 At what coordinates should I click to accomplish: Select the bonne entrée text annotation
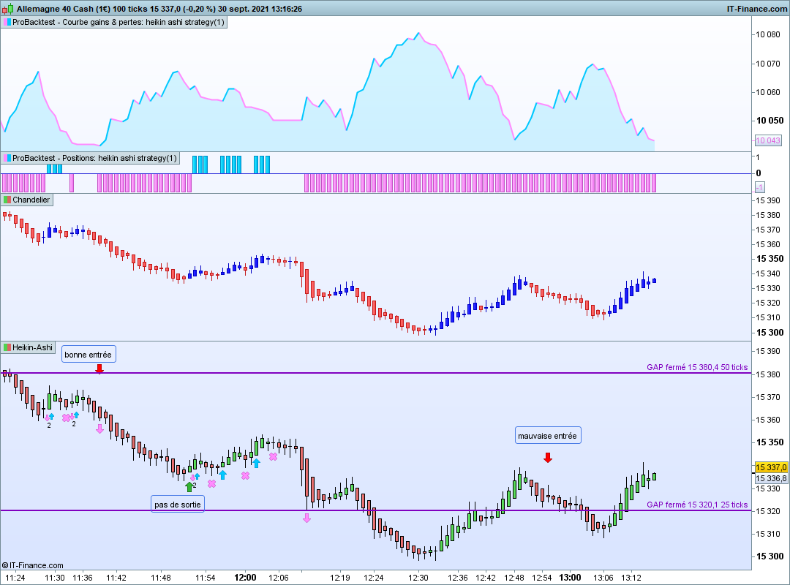tap(89, 354)
